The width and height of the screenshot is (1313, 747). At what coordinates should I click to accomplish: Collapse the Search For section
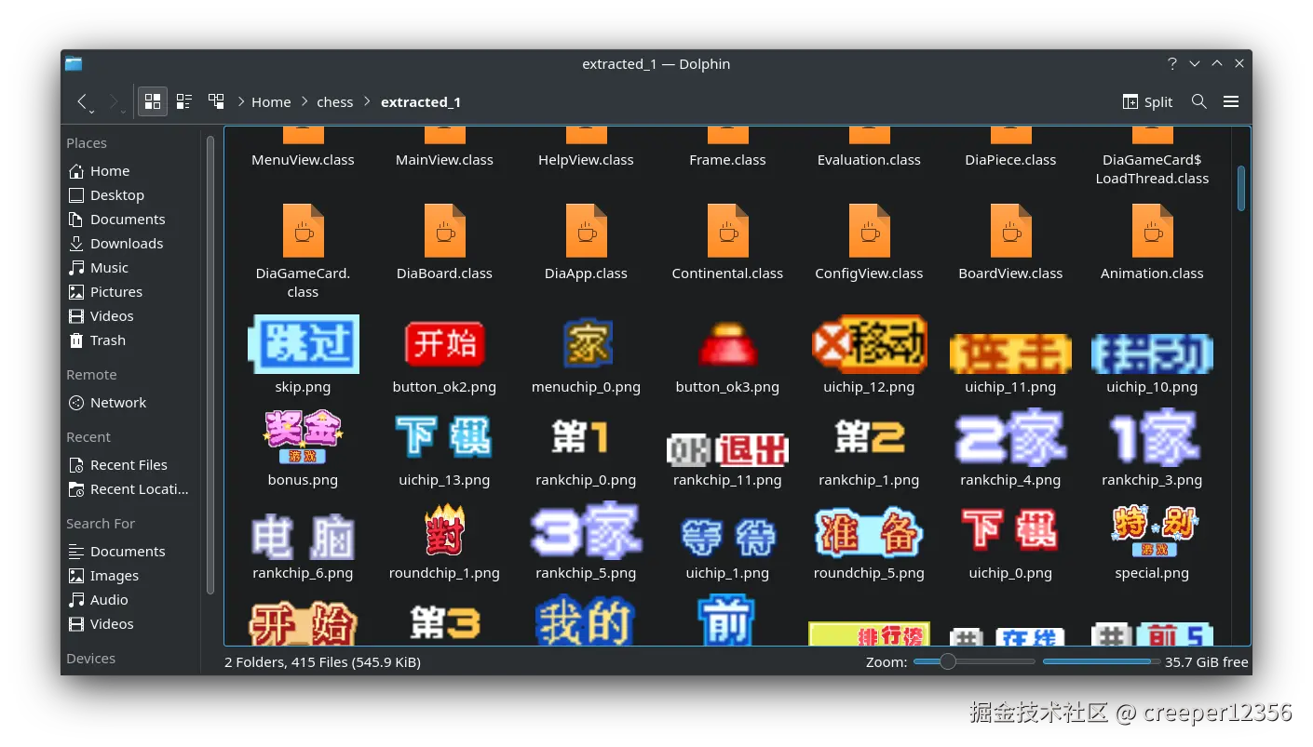coord(100,524)
